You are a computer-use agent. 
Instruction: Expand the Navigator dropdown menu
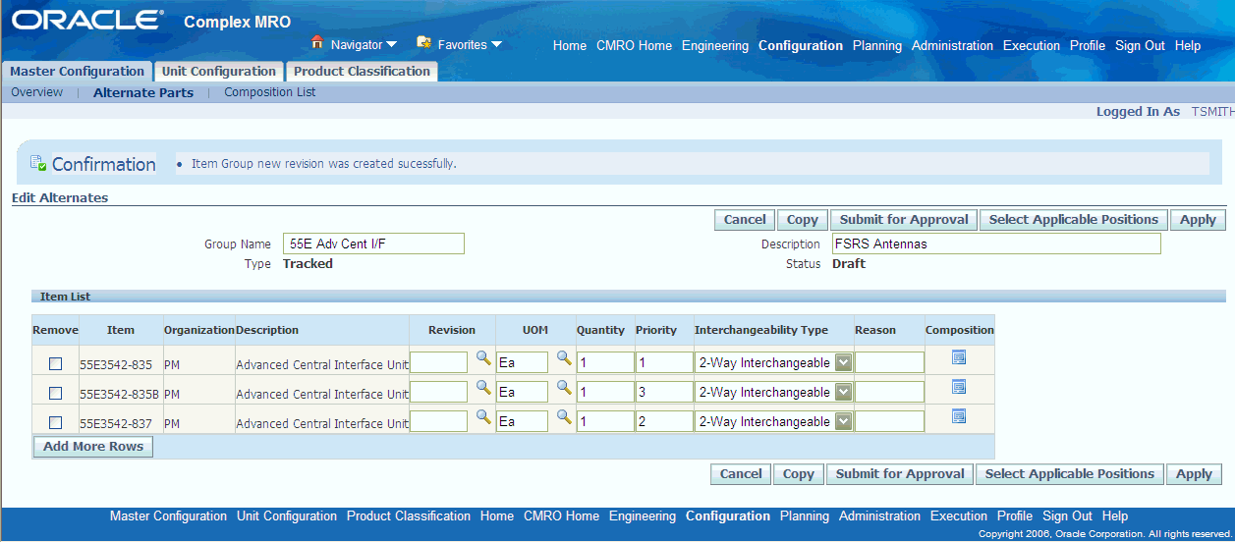[x=391, y=45]
